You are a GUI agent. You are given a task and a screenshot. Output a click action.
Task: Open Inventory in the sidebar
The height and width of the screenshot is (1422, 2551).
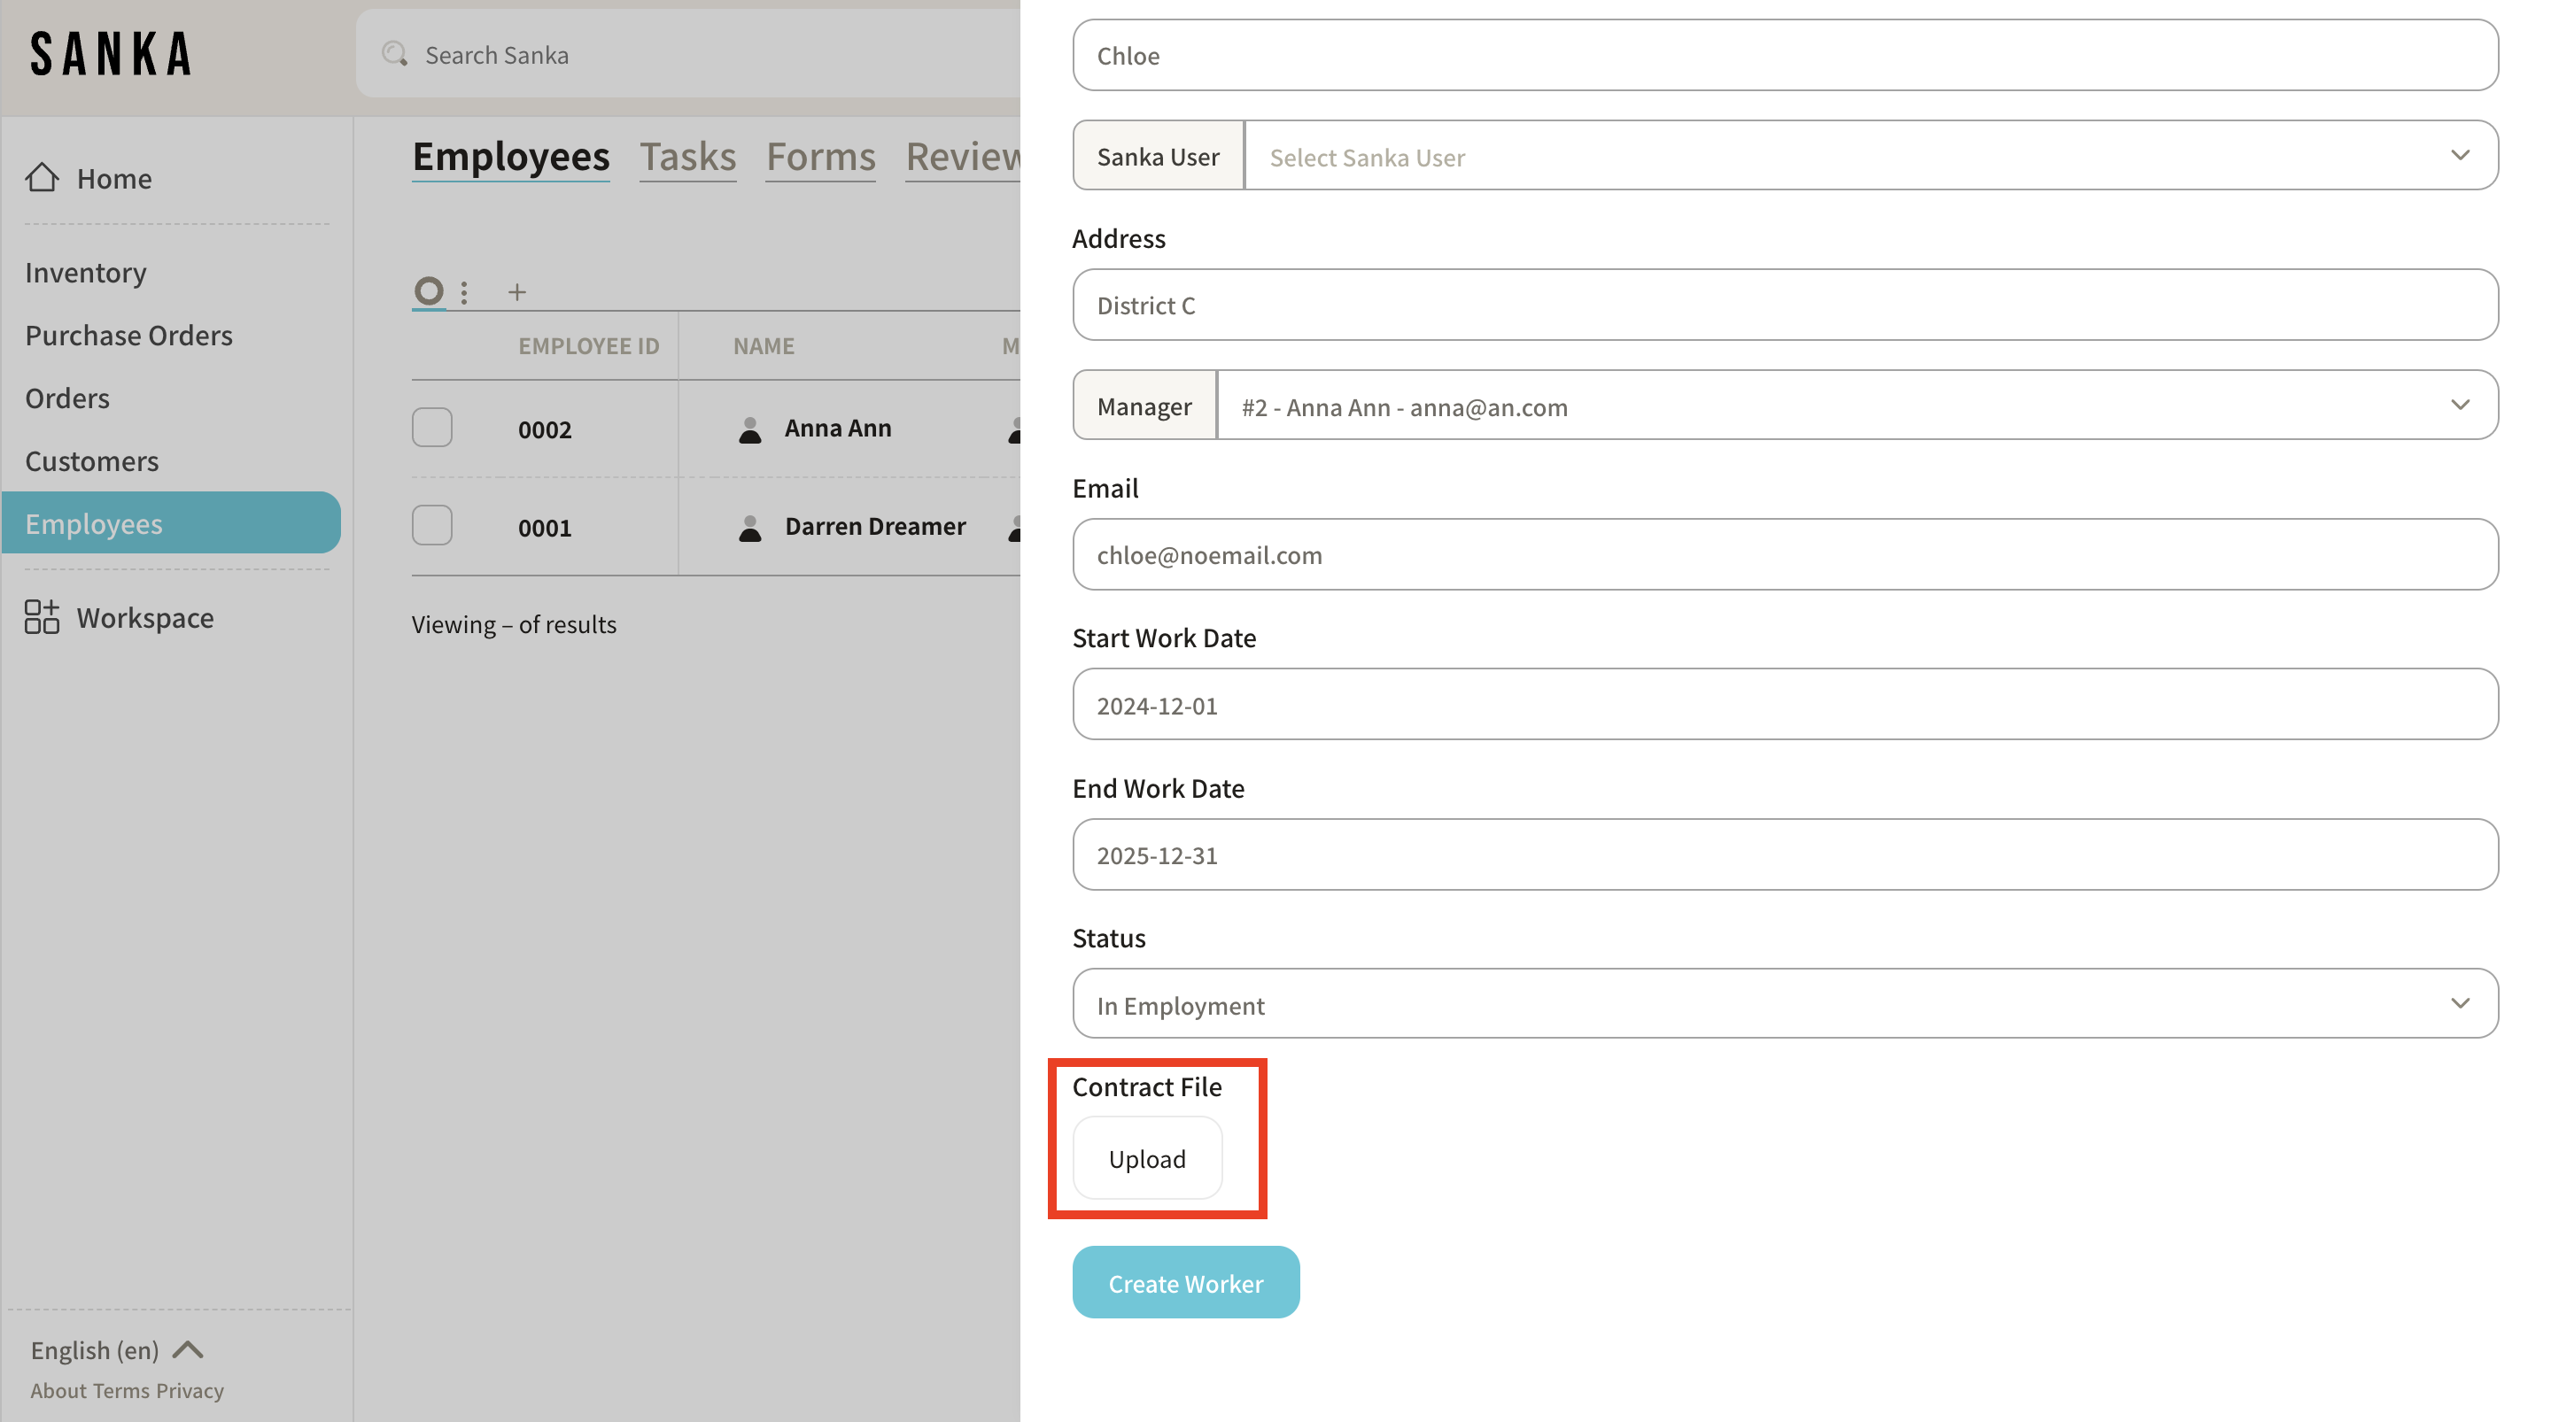point(85,273)
